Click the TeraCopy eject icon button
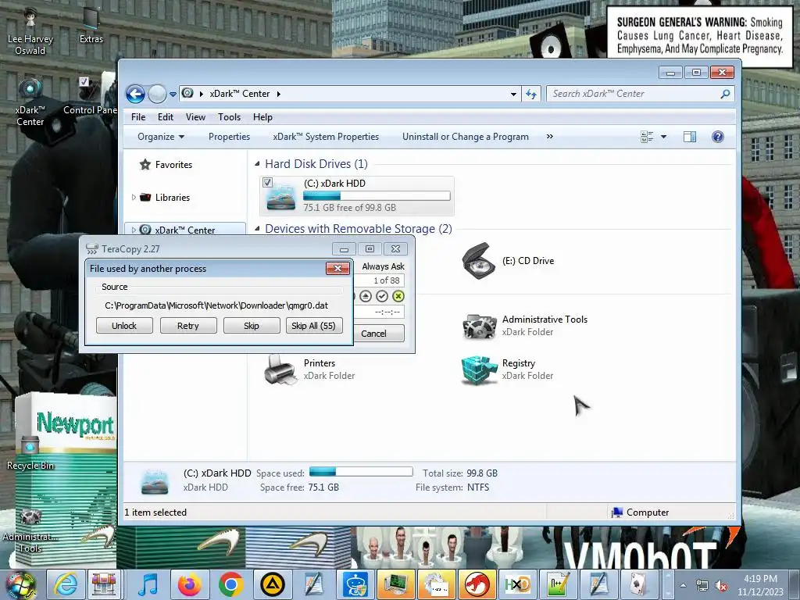 (x=366, y=296)
